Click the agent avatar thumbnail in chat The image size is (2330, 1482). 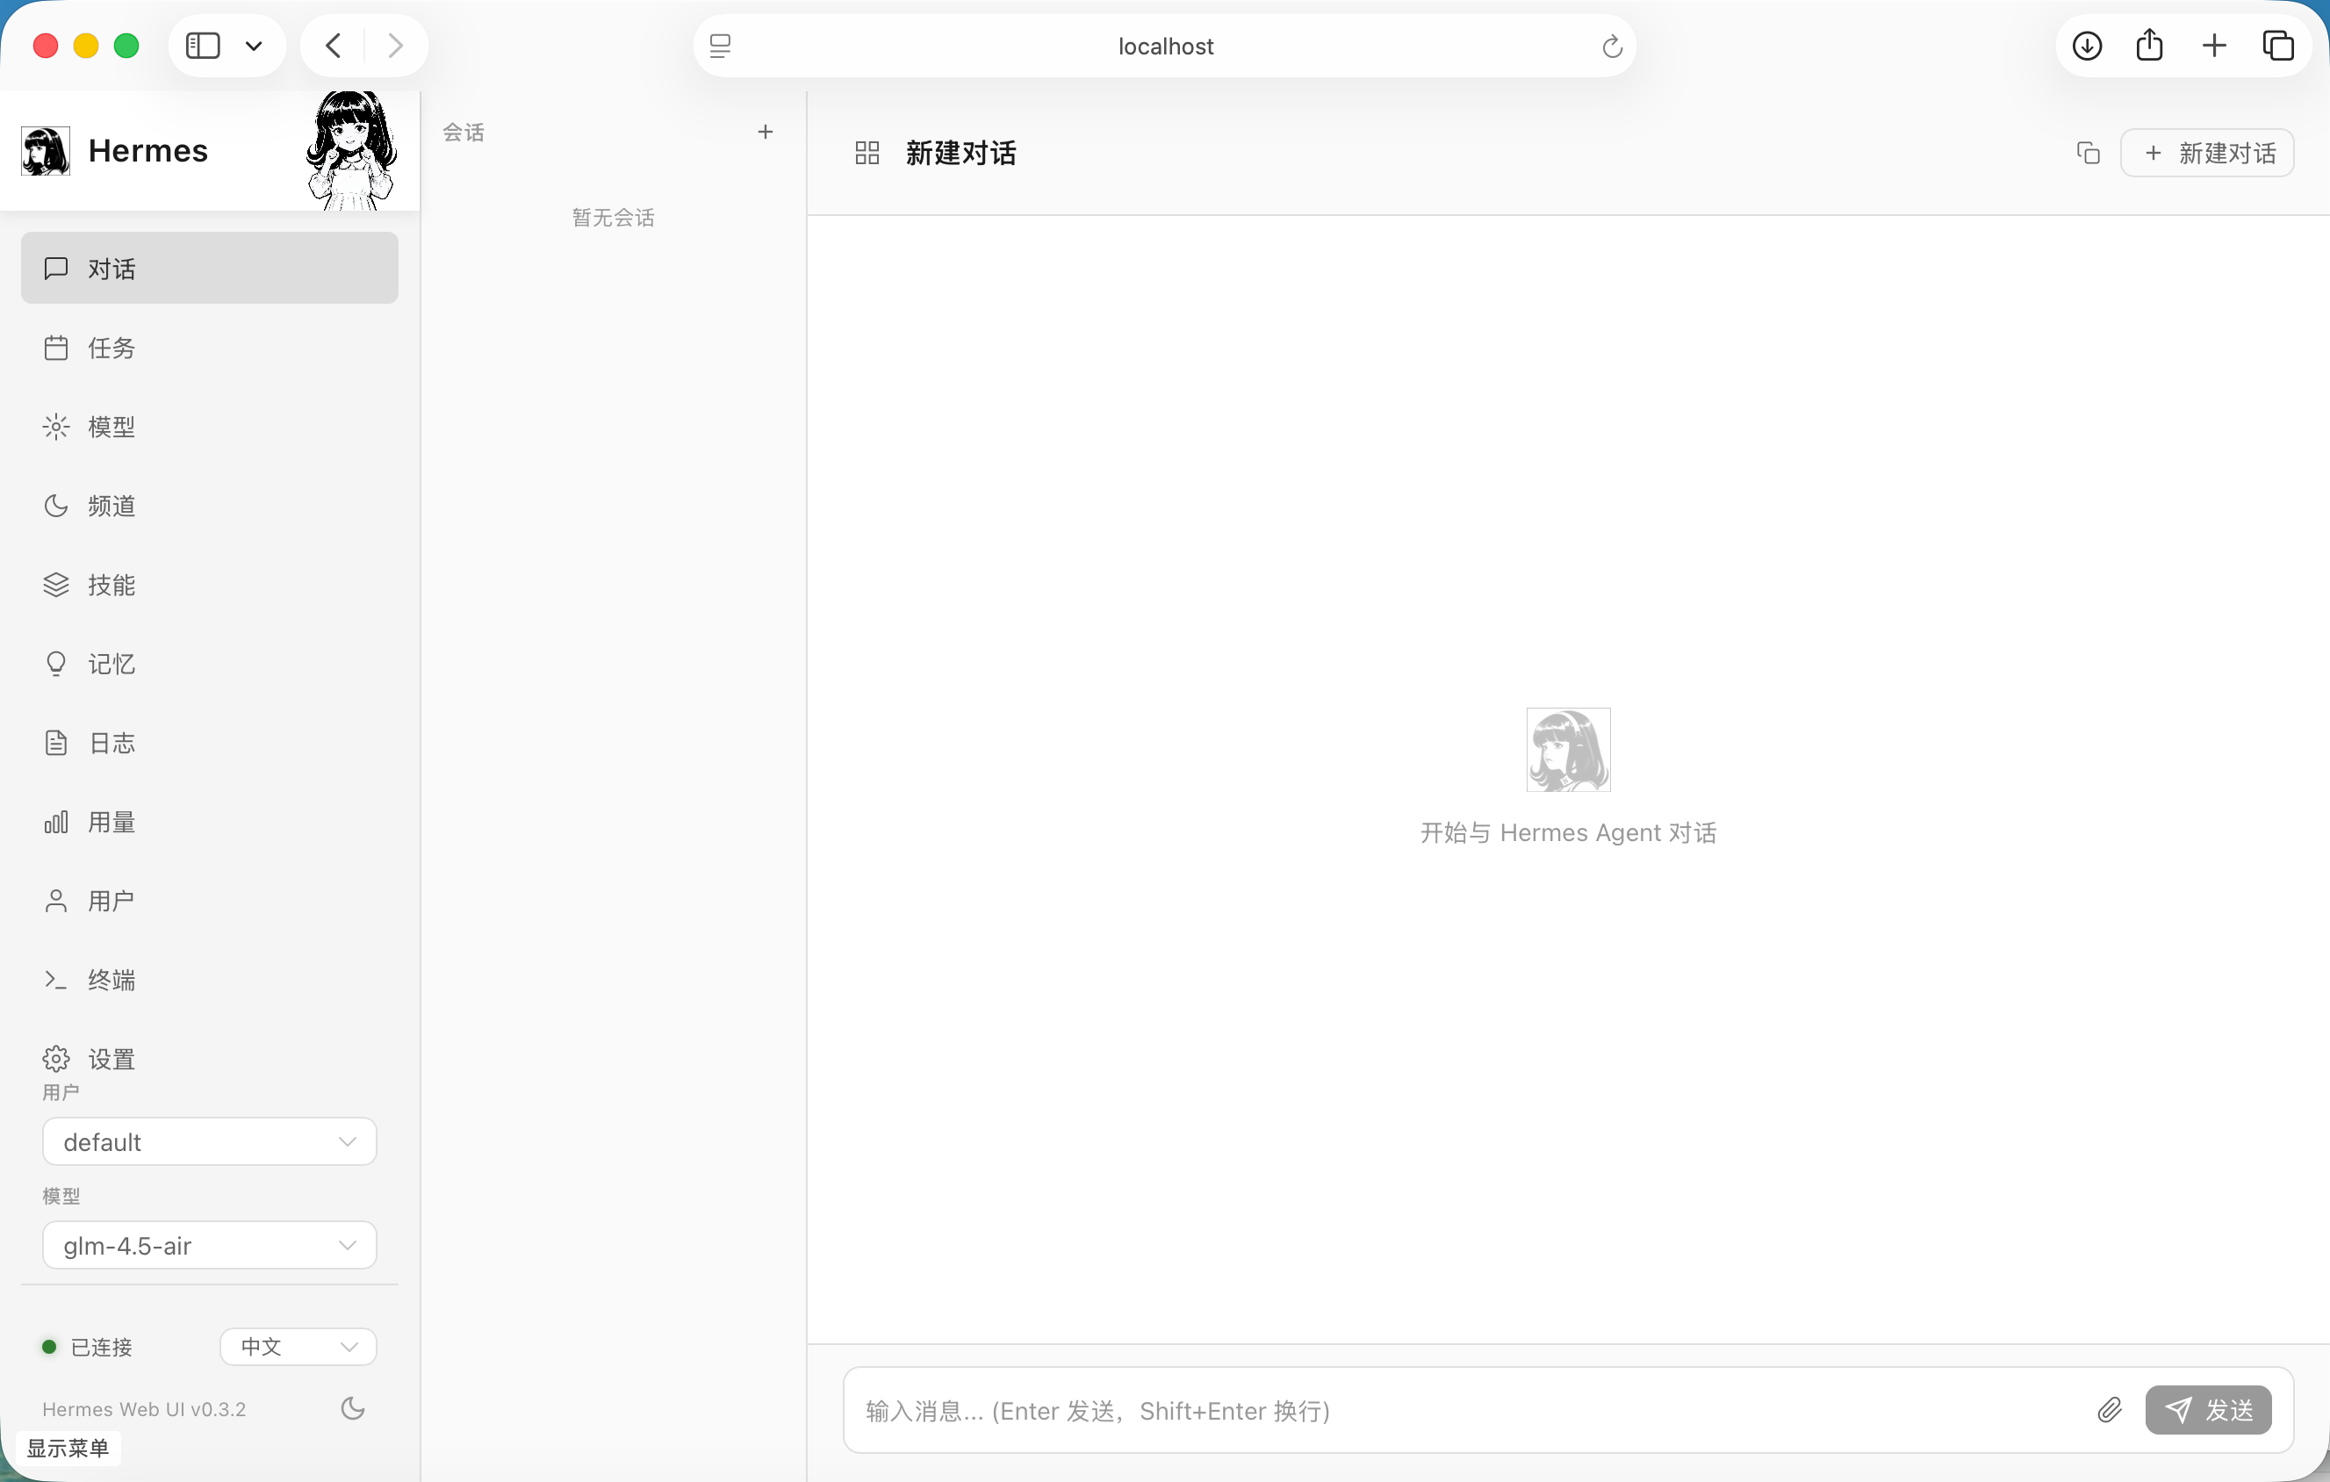(x=1569, y=750)
